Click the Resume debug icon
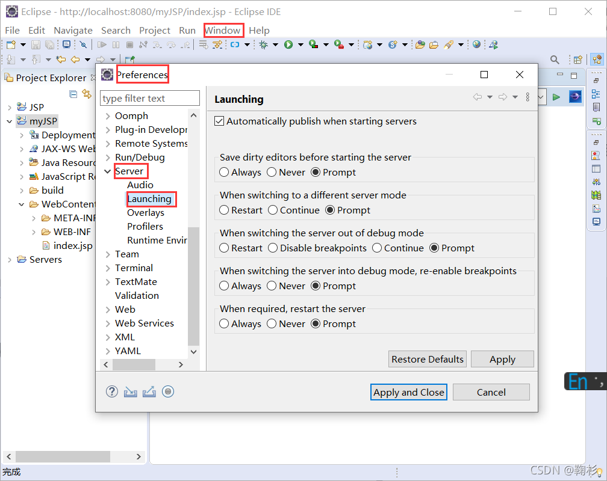The width and height of the screenshot is (607, 481). click(102, 44)
